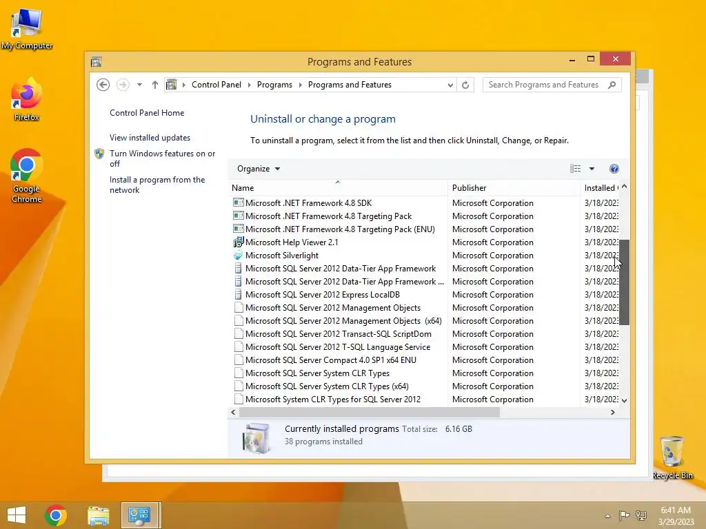The width and height of the screenshot is (706, 529).
Task: Open Help with the question mark icon
Action: pyautogui.click(x=614, y=169)
